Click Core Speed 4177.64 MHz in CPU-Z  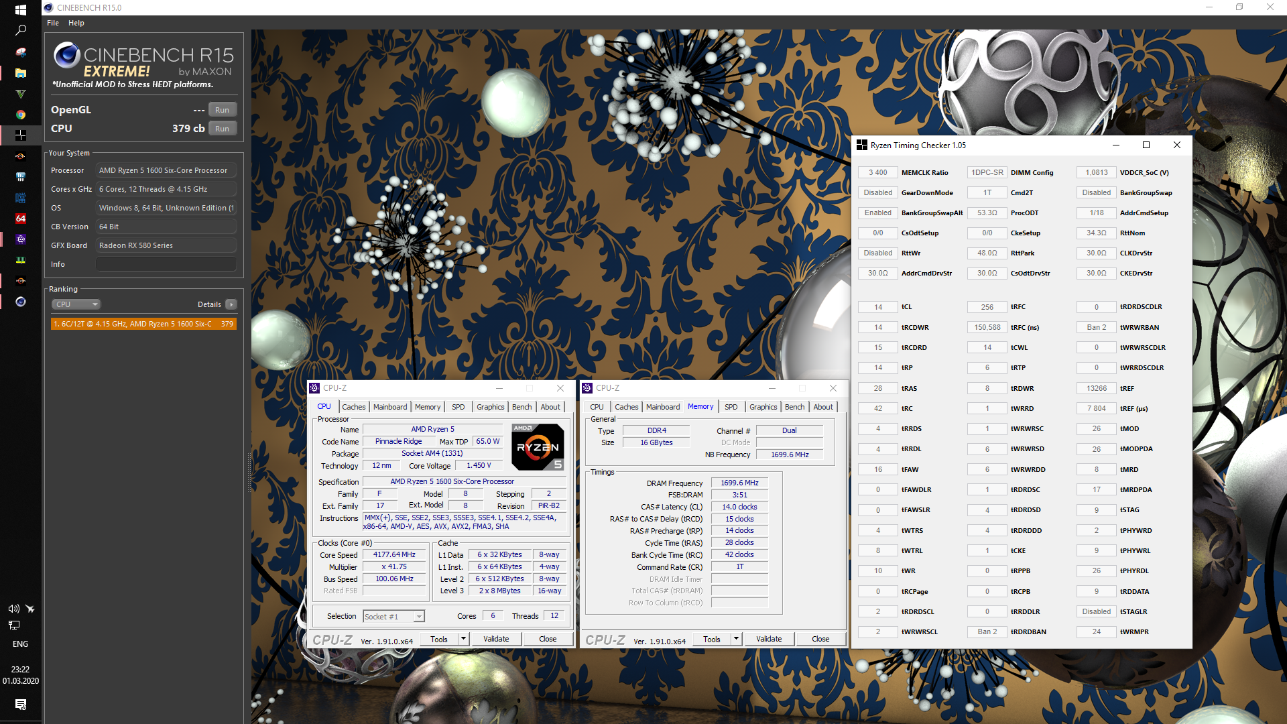(394, 554)
